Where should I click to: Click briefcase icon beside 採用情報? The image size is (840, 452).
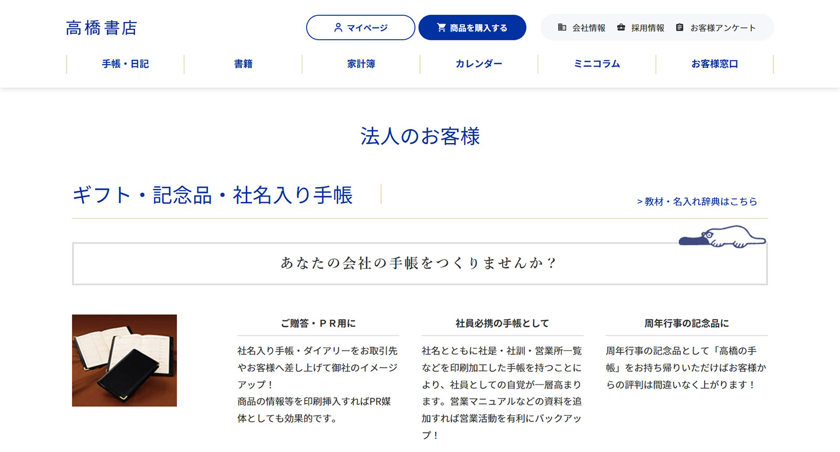tap(621, 27)
